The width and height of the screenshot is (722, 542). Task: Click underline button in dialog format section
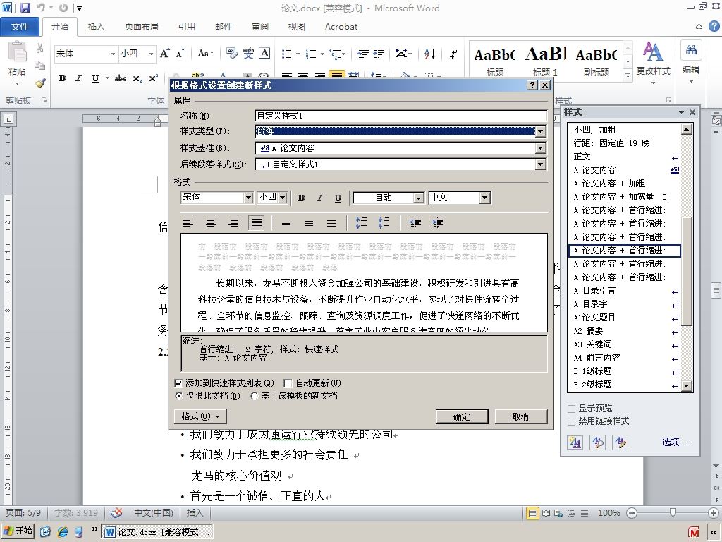pyautogui.click(x=338, y=198)
